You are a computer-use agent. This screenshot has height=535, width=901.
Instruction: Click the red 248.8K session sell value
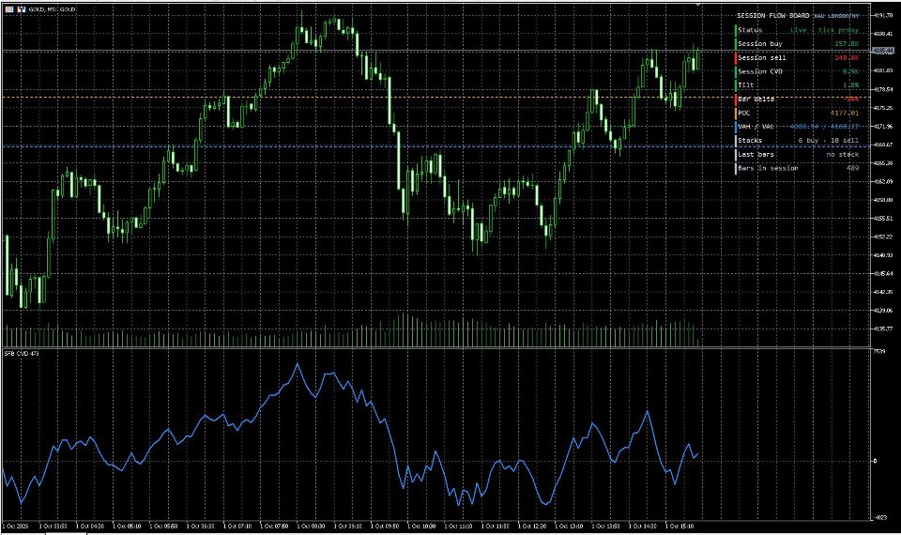click(847, 57)
